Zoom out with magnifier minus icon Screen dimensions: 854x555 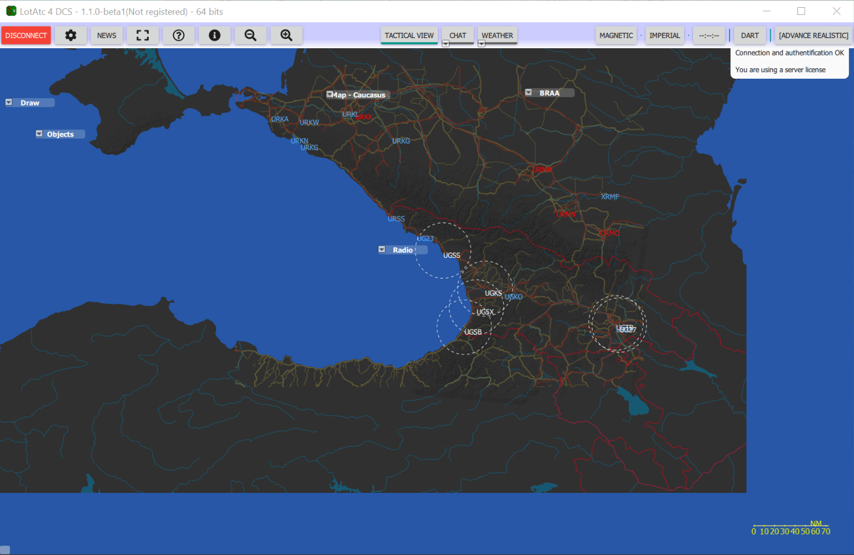coord(251,35)
